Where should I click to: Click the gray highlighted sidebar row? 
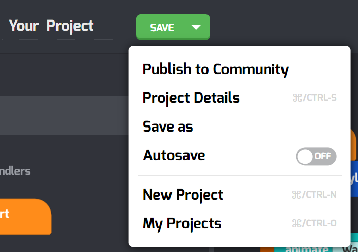pyautogui.click(x=64, y=115)
